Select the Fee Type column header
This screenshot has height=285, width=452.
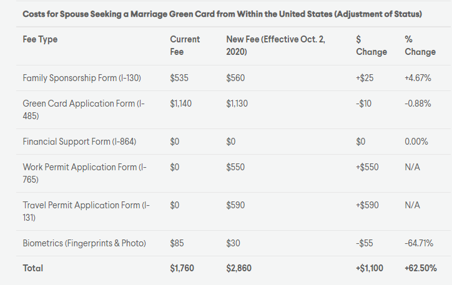[40, 39]
